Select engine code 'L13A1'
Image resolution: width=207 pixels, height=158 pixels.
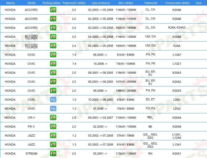[x=177, y=145]
